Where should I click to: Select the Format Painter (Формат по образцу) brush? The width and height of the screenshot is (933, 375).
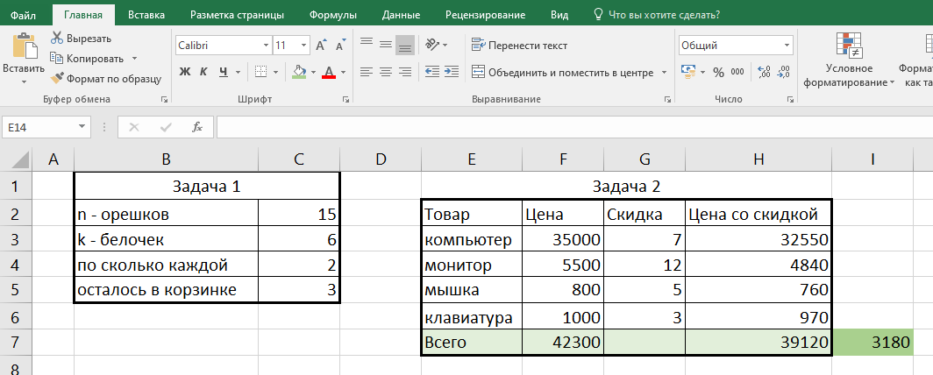(x=58, y=78)
